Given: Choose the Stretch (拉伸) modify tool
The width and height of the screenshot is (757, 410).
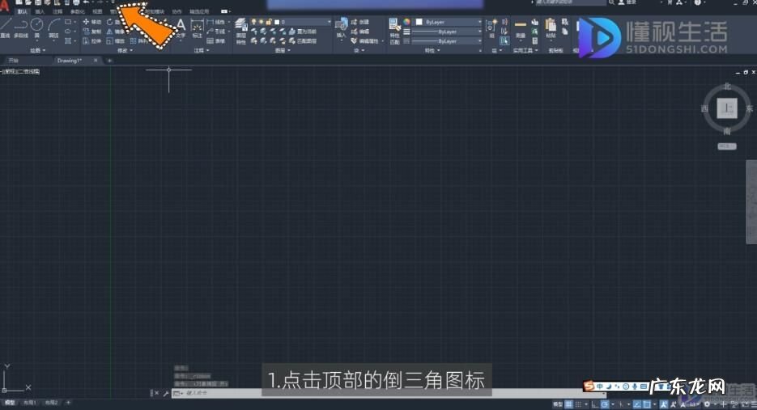Looking at the screenshot, I should point(91,41).
